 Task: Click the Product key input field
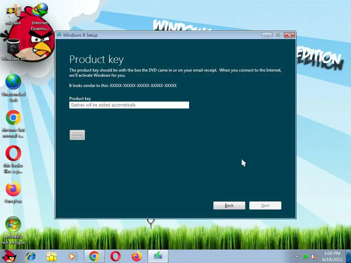click(x=129, y=105)
